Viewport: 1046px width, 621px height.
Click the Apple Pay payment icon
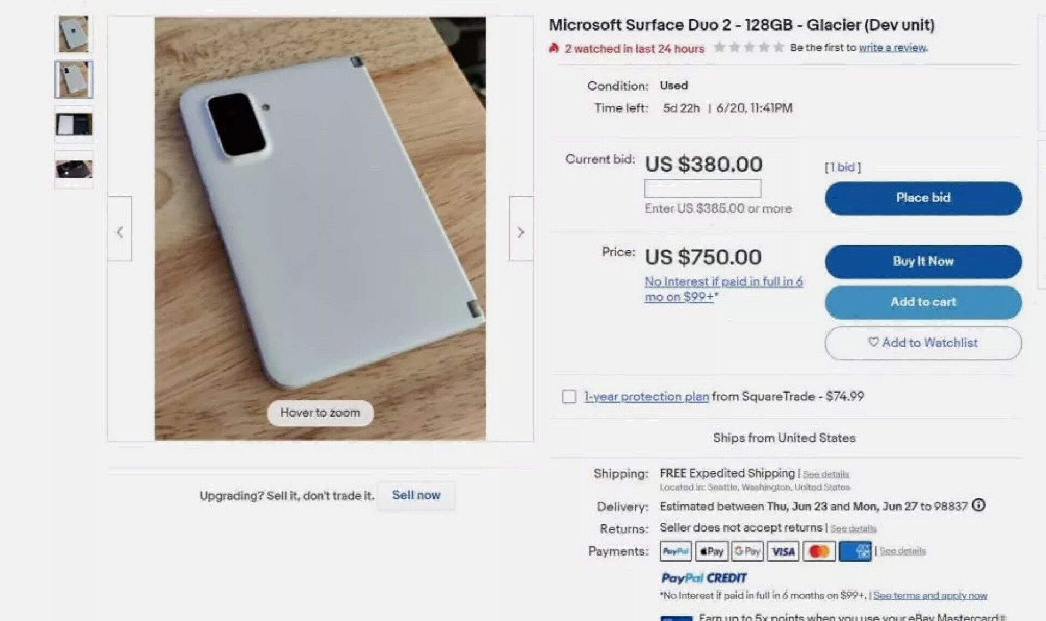click(711, 551)
